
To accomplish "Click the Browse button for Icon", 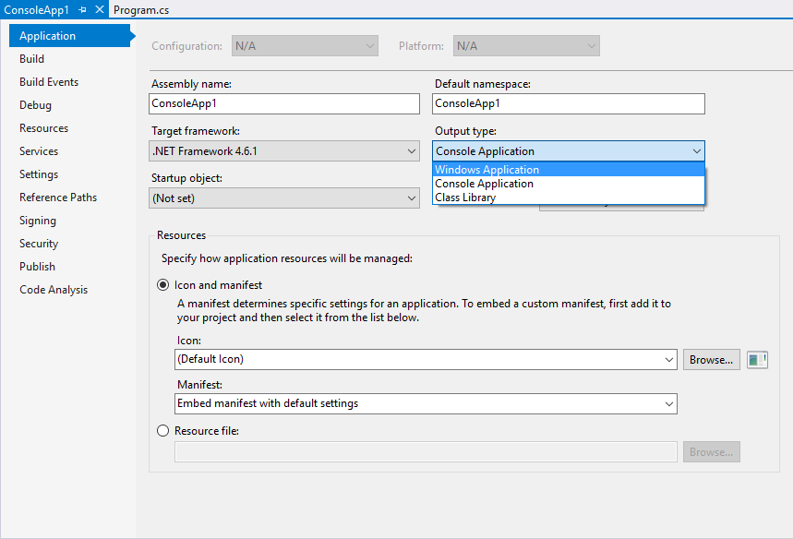I will click(x=711, y=360).
